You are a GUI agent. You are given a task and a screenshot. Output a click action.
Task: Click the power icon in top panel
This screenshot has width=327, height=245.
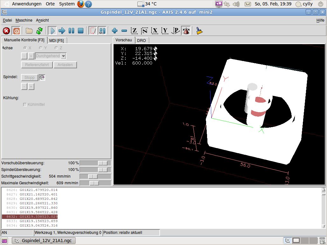point(321,4)
